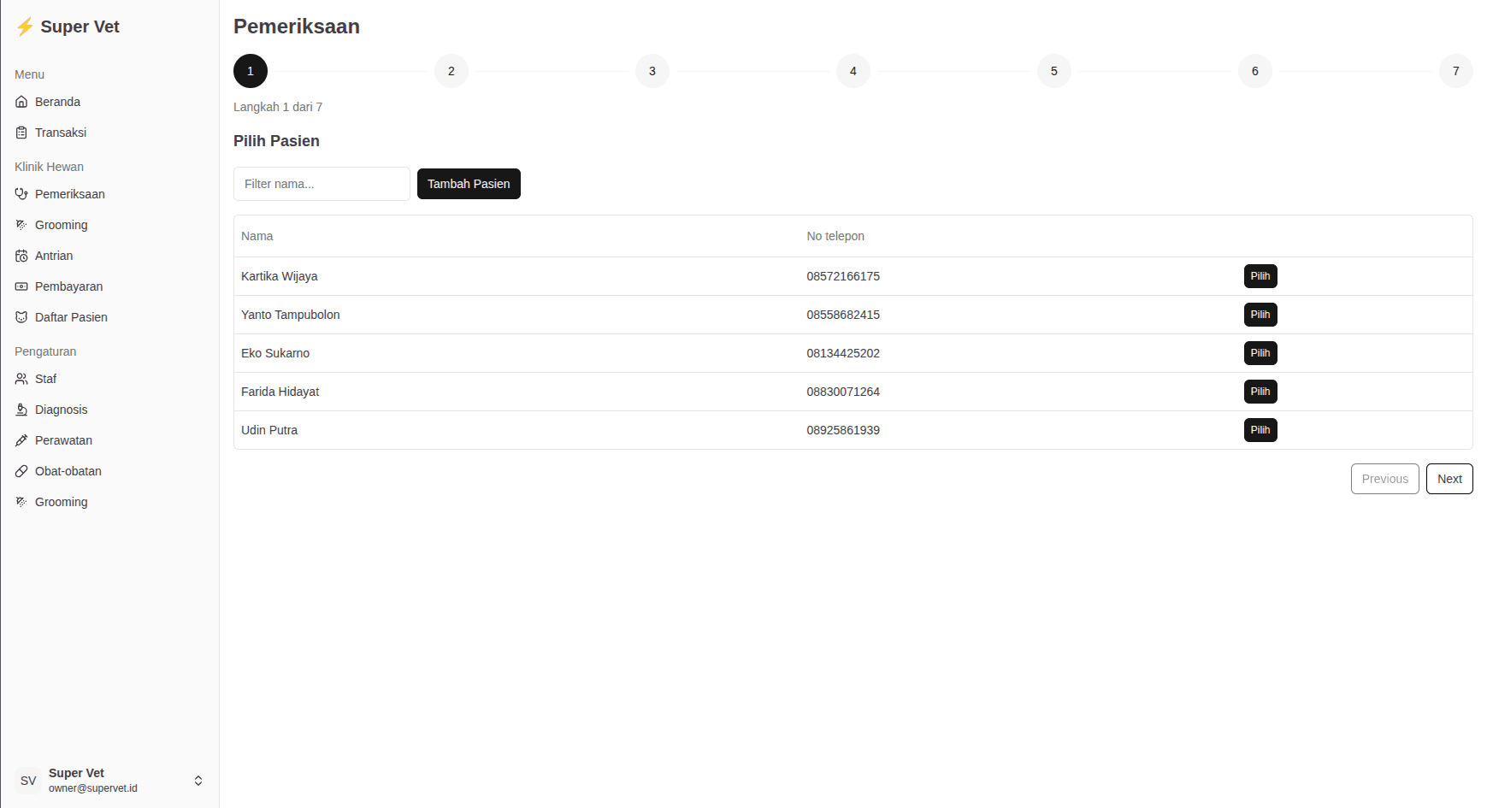This screenshot has height=808, width=1487.
Task: Open Diagnosis via its flask icon
Action: click(x=21, y=410)
